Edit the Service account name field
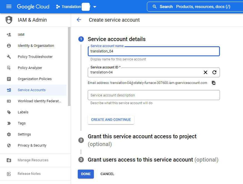 coord(154,51)
